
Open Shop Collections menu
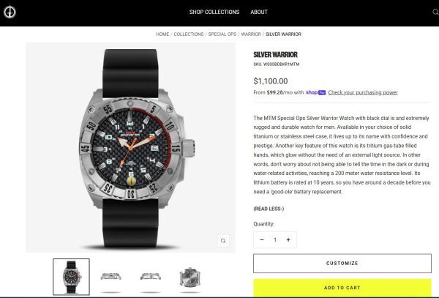point(214,12)
